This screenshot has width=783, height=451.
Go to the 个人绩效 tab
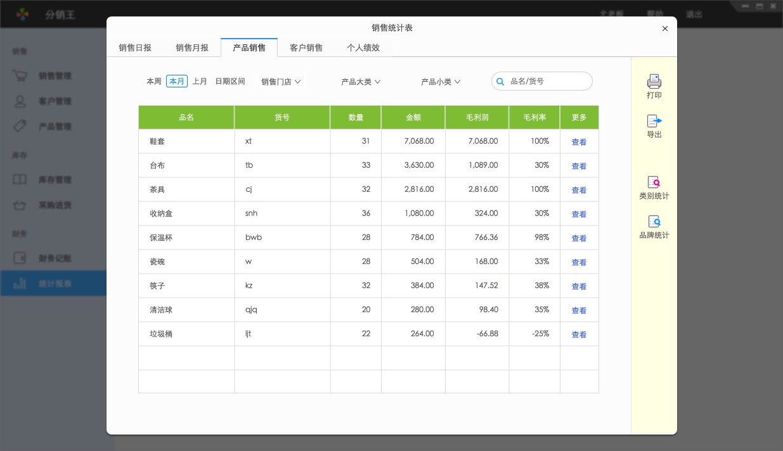click(x=363, y=48)
